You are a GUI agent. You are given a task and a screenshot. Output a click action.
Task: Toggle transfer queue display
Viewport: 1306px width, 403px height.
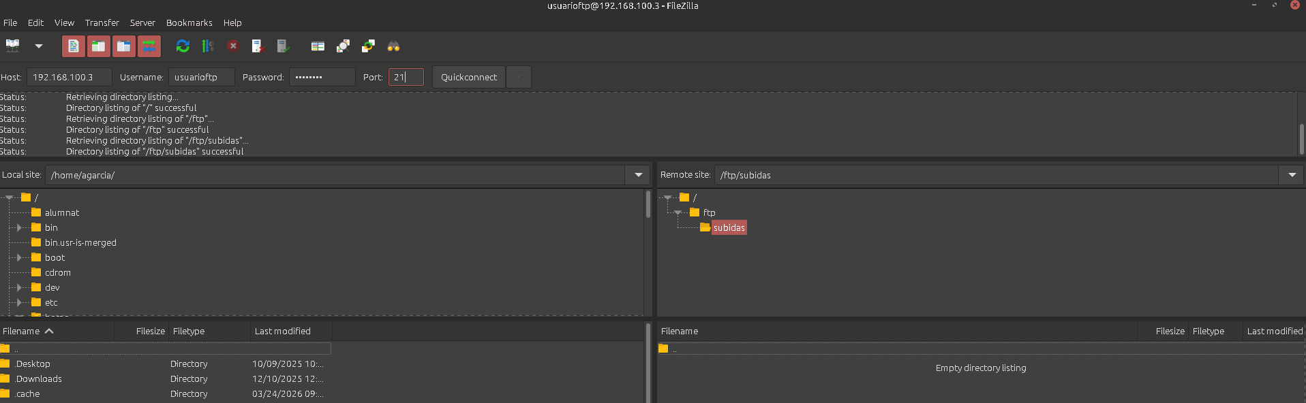(149, 46)
